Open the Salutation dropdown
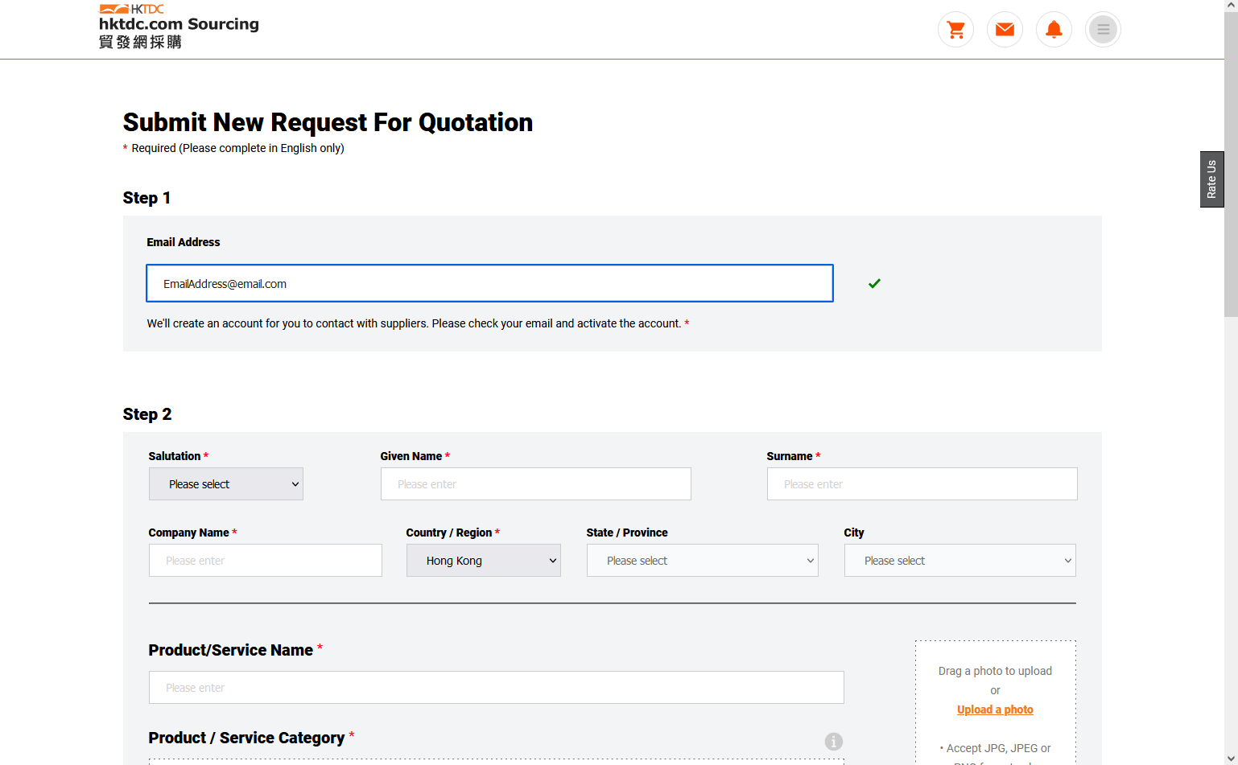Viewport: 1238px width, 765px height. pos(226,484)
